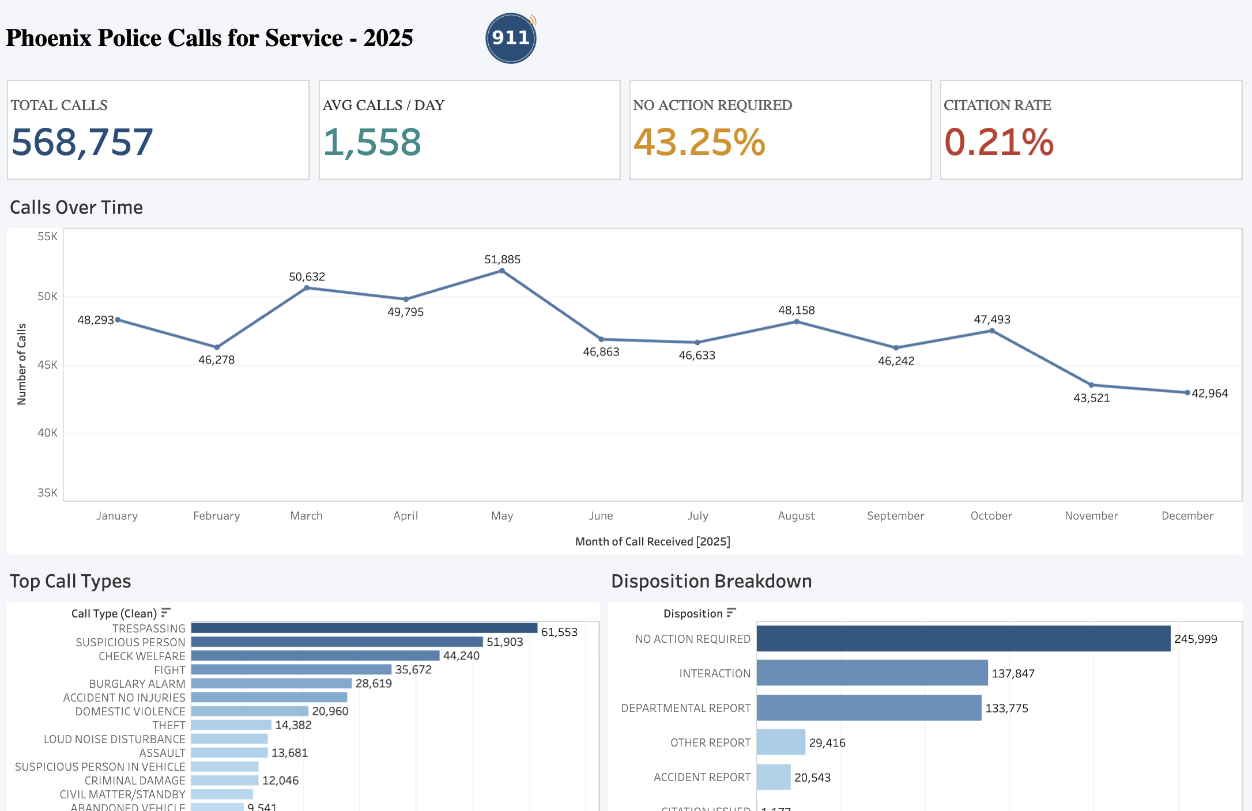Select the 43.25% no action required value
1252x811 pixels.
click(x=699, y=142)
